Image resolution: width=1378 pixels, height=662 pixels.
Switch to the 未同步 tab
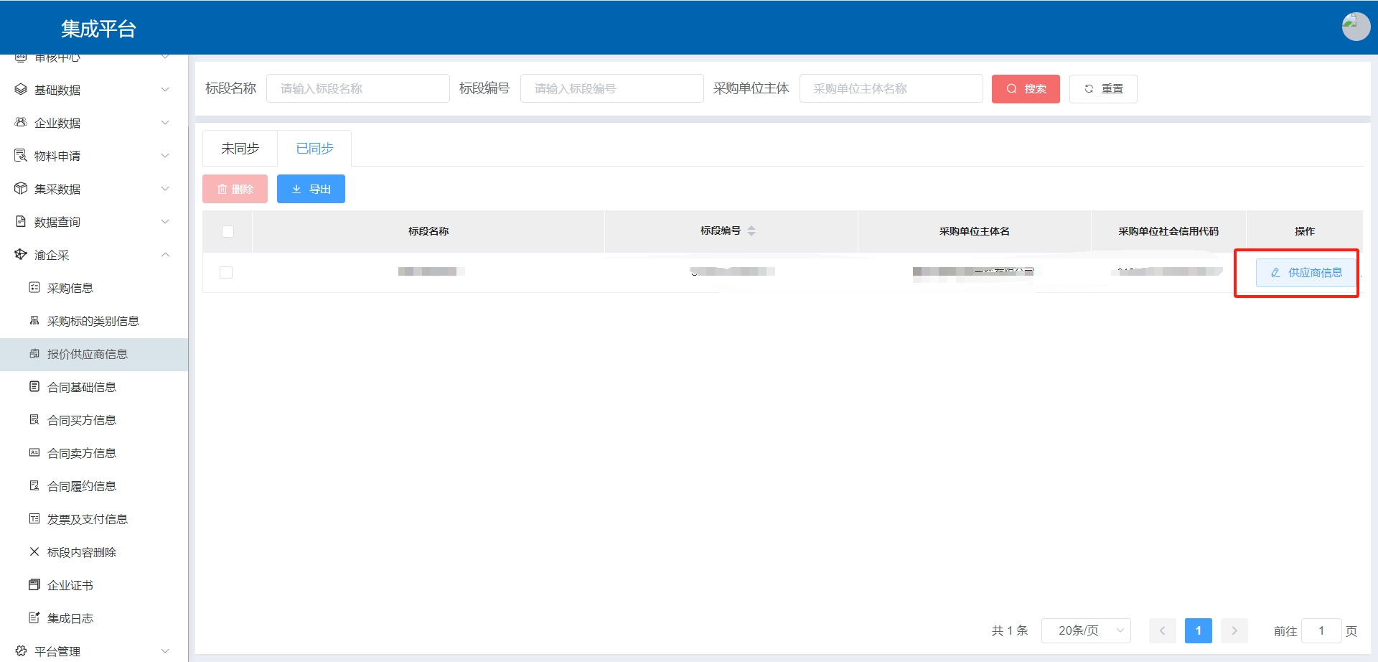click(240, 149)
